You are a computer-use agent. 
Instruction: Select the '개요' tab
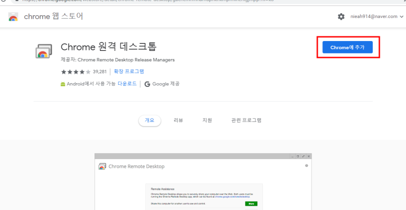(x=150, y=120)
